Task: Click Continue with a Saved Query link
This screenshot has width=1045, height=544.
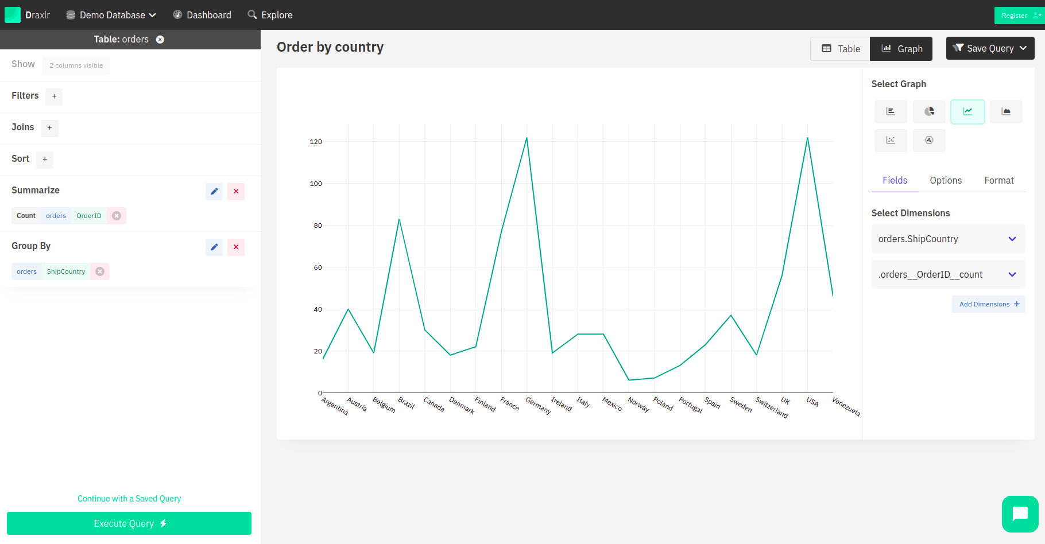Action: pos(129,499)
